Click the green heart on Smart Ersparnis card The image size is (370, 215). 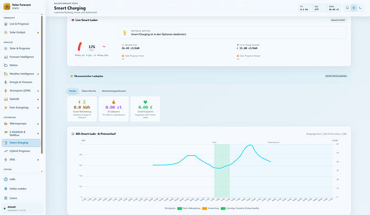coord(145,102)
